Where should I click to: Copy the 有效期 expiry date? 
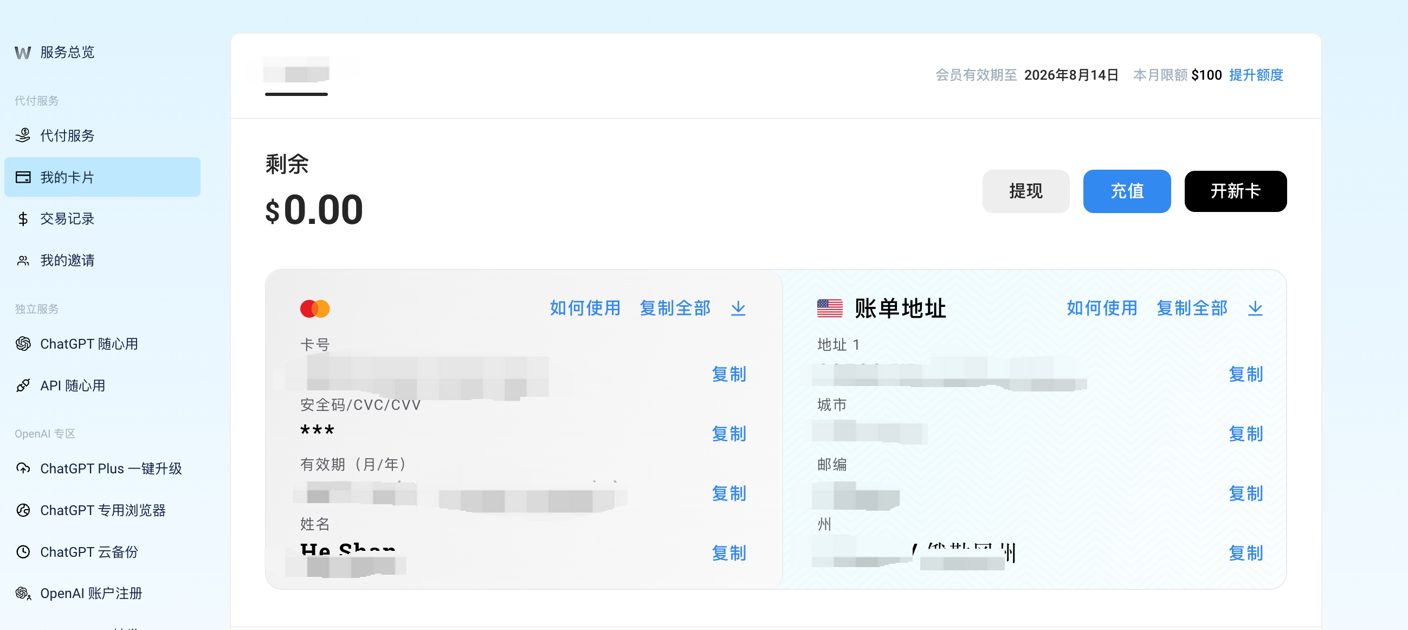(728, 493)
